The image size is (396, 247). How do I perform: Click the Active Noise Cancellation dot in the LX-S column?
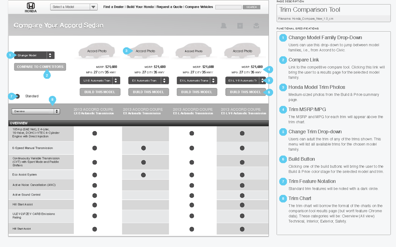coord(94,185)
